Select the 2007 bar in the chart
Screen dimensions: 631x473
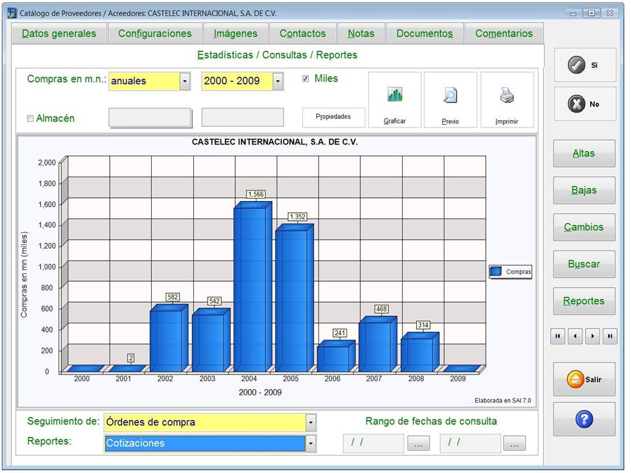coord(378,344)
